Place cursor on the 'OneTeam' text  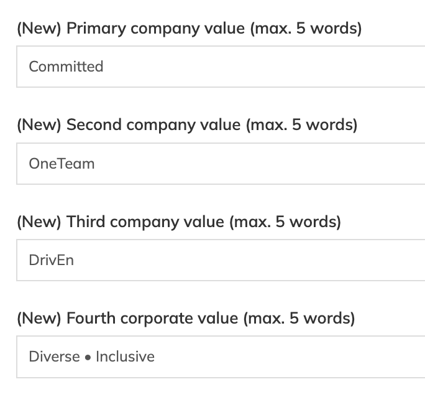[62, 164]
